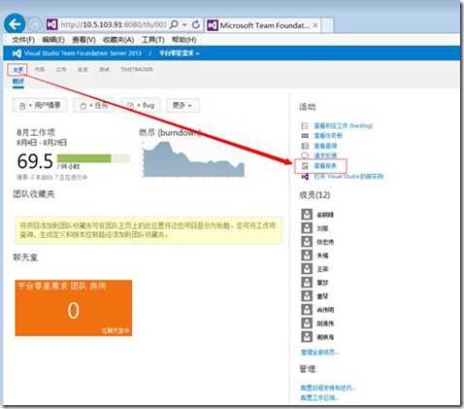Switch to the 测试 hub tab
464x409 pixels.
(104, 69)
